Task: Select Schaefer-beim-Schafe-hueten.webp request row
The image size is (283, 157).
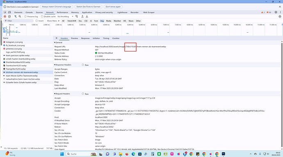Action: click(x=28, y=82)
